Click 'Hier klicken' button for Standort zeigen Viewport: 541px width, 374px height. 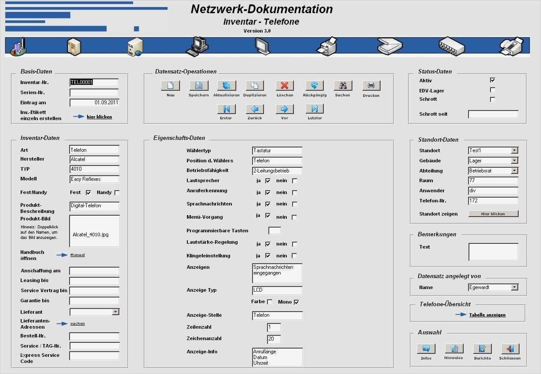[x=493, y=214]
